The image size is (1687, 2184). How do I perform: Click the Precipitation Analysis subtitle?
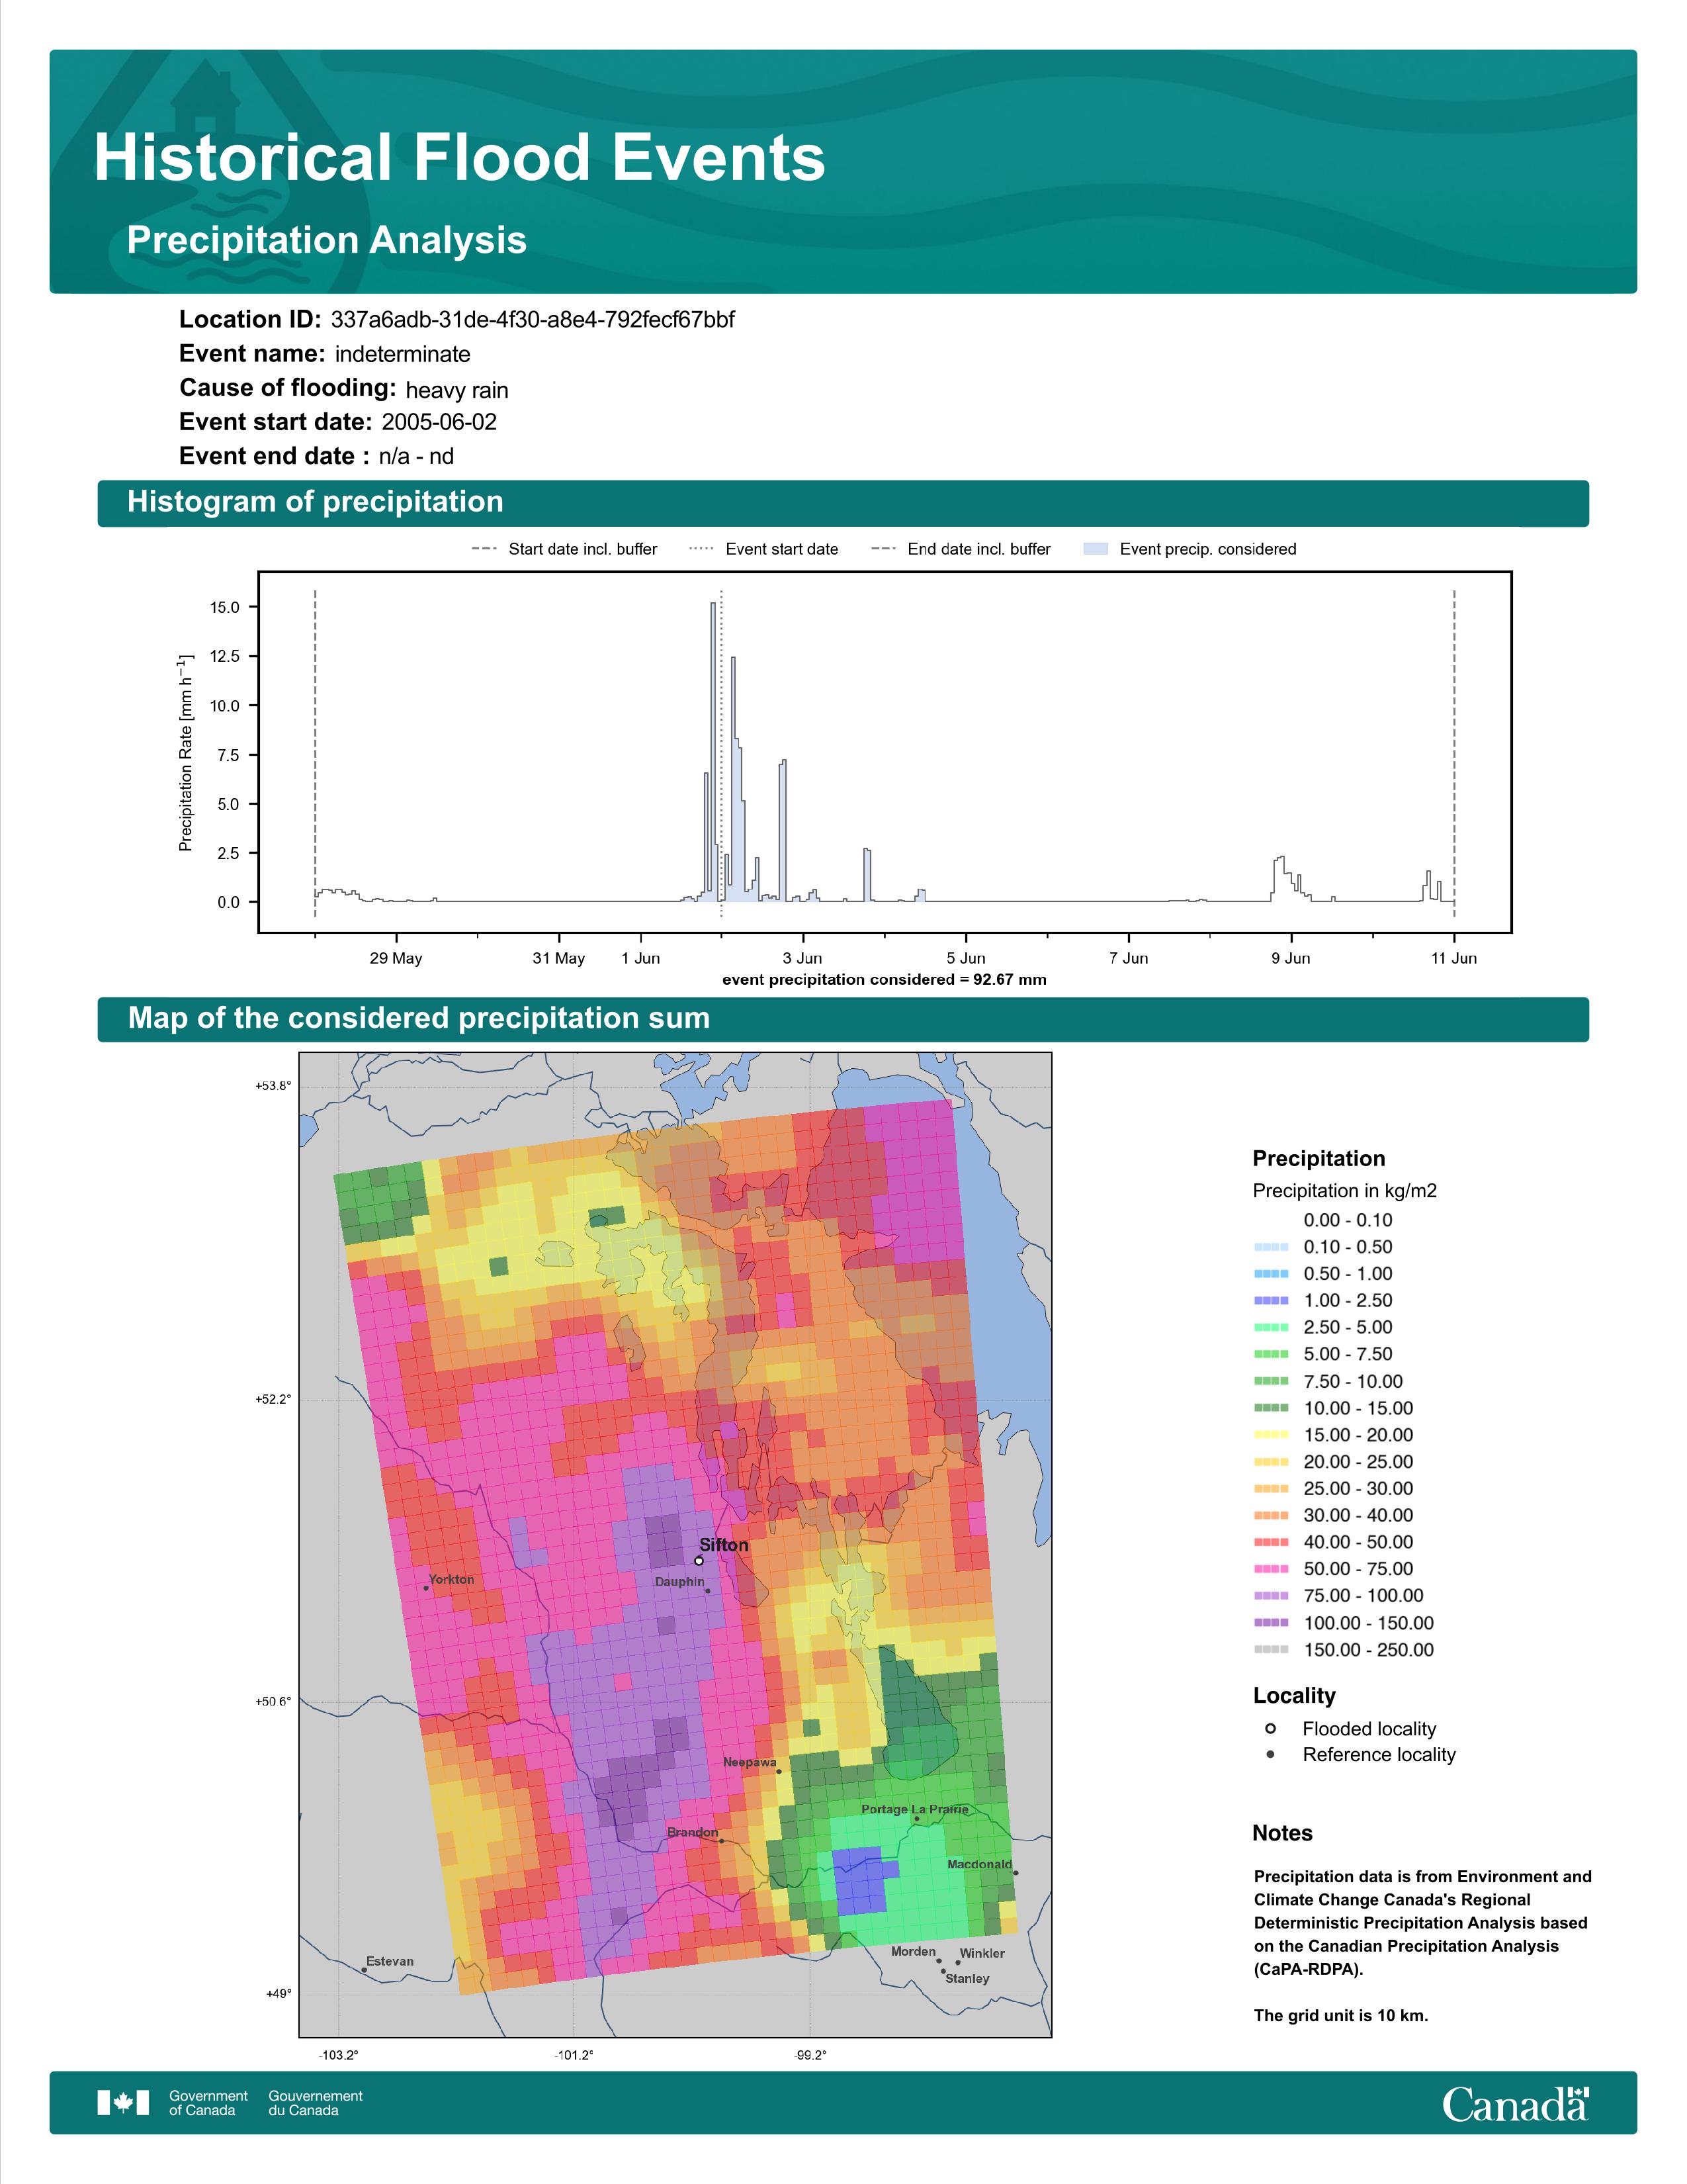[x=327, y=241]
